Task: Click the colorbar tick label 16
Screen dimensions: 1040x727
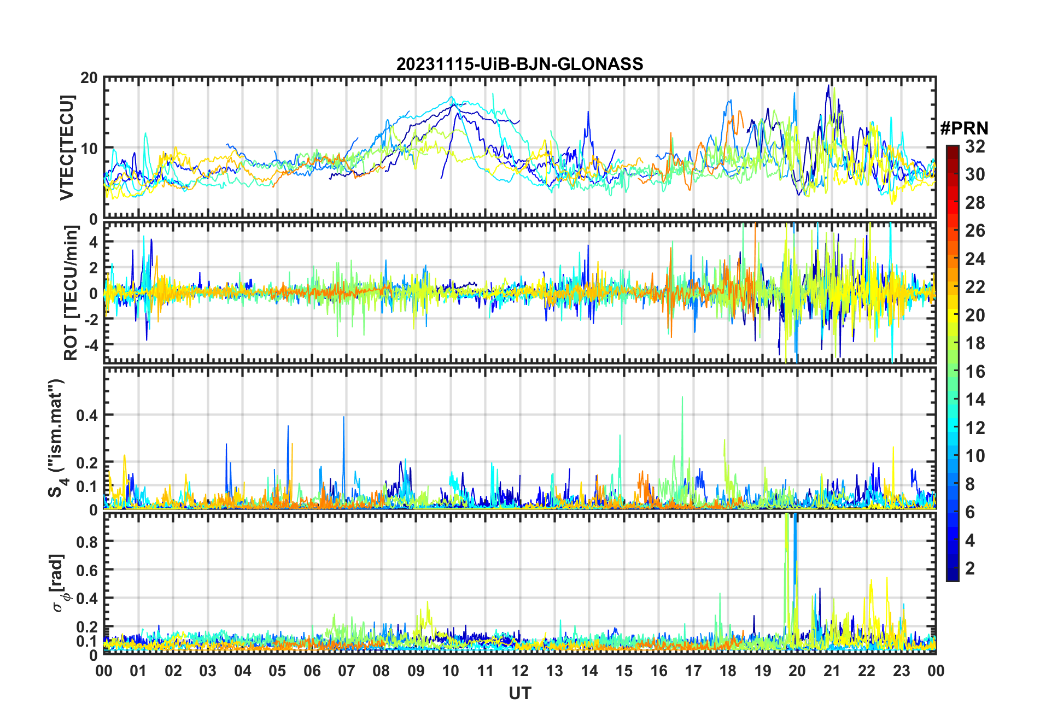Action: 975,372
